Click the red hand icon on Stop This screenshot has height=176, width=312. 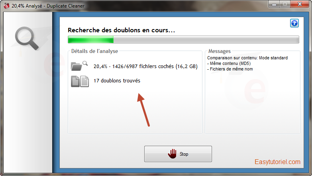[x=172, y=154]
